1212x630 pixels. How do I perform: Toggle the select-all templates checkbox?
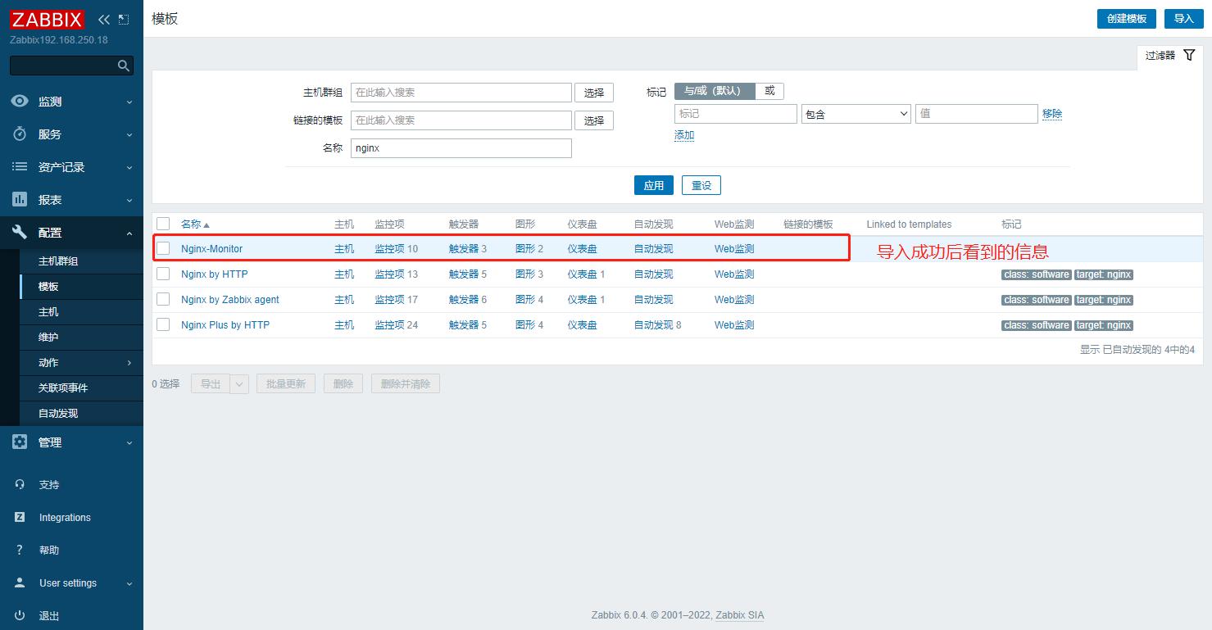pyautogui.click(x=163, y=224)
